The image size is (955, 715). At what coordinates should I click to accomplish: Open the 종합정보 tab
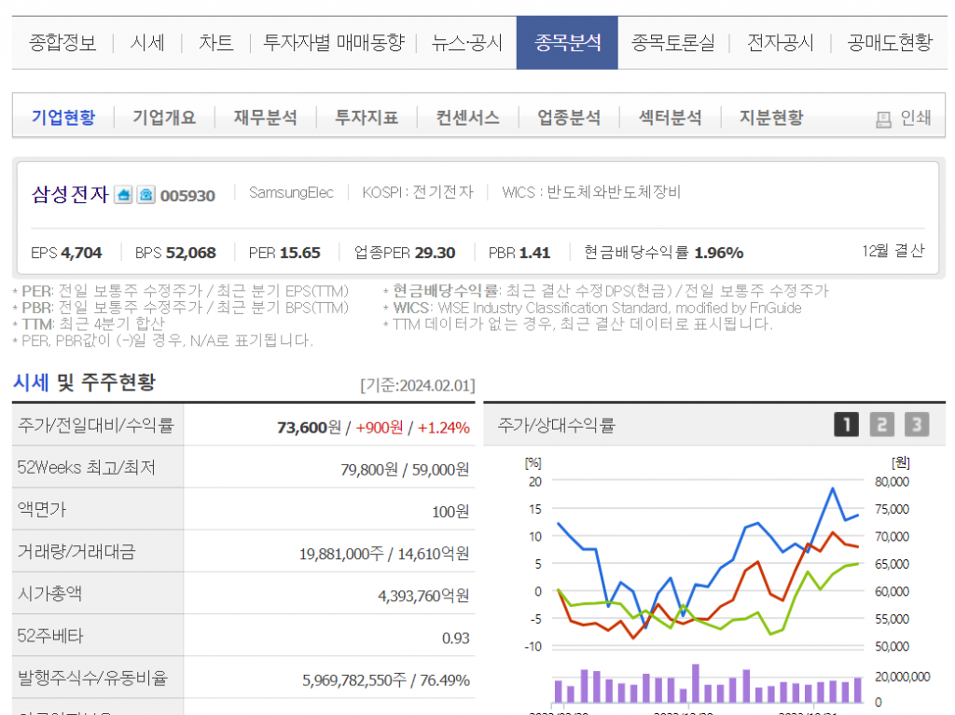pos(62,43)
